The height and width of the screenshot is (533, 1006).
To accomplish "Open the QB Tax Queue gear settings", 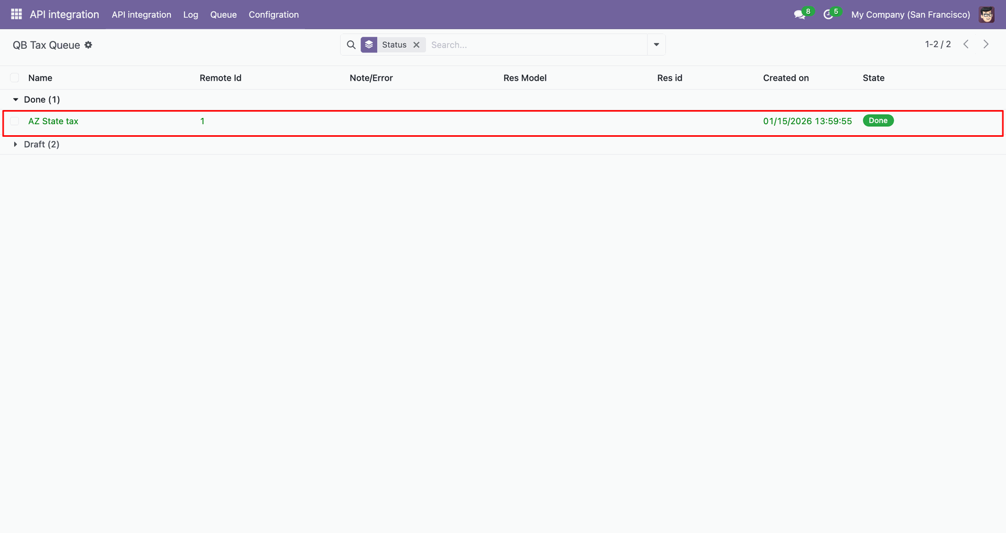I will [89, 45].
